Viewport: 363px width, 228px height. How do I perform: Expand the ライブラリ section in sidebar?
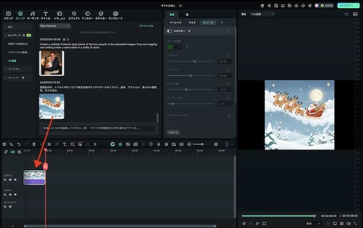point(14,69)
